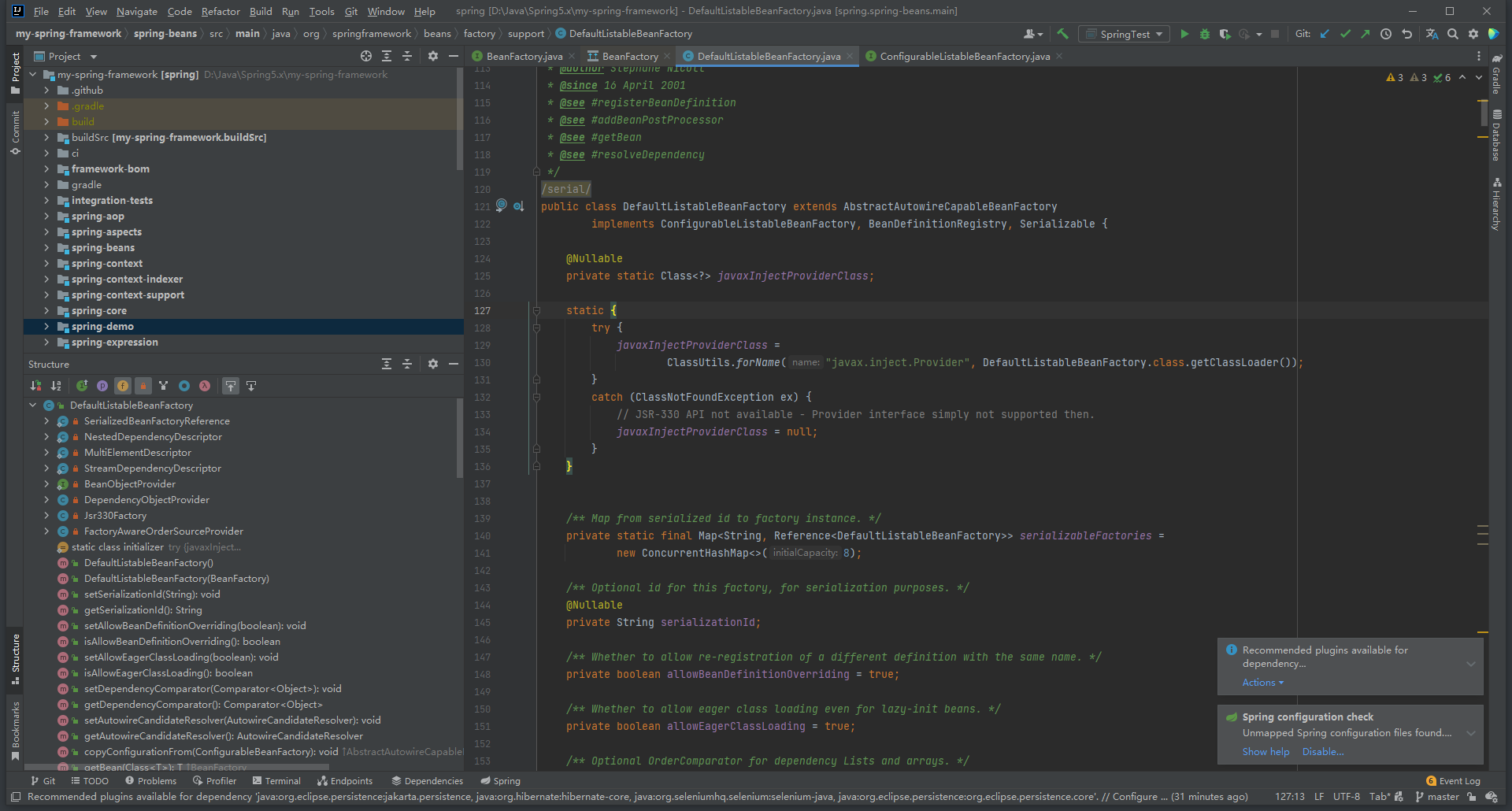Screen dimensions: 1512x811
Task: Open Project panel options gear
Action: point(432,56)
